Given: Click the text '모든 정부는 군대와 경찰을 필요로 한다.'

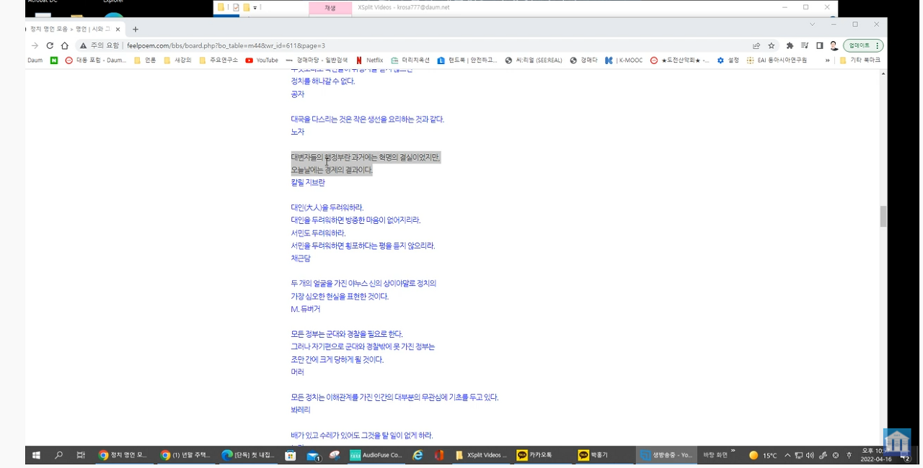Looking at the screenshot, I should pos(347,335).
